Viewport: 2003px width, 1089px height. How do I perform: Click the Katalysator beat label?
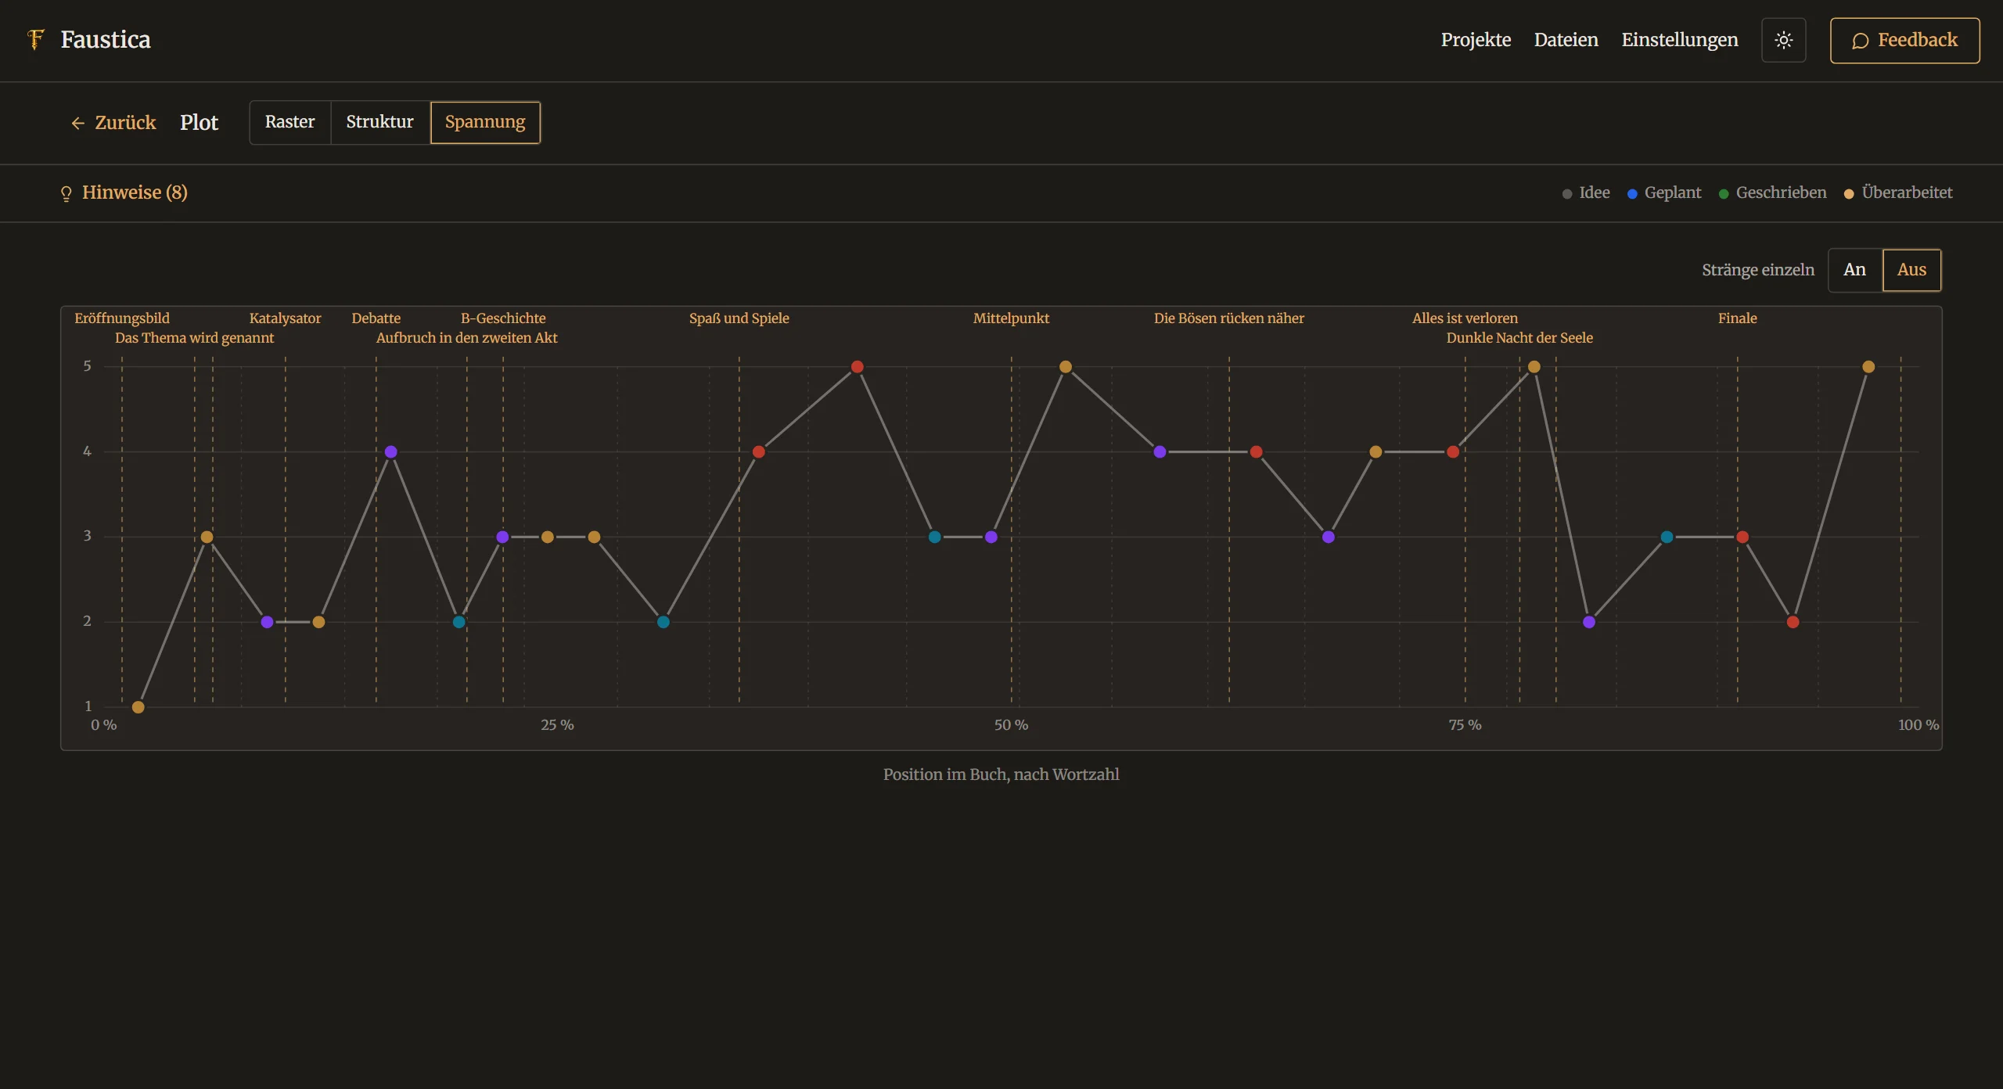point(285,318)
